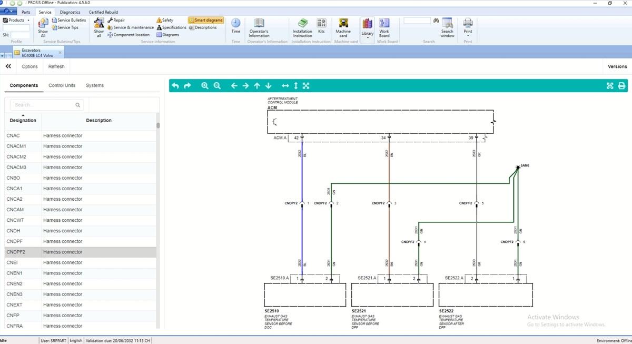Open Installation Instruction
This screenshot has height=344, width=632.
point(302,27)
